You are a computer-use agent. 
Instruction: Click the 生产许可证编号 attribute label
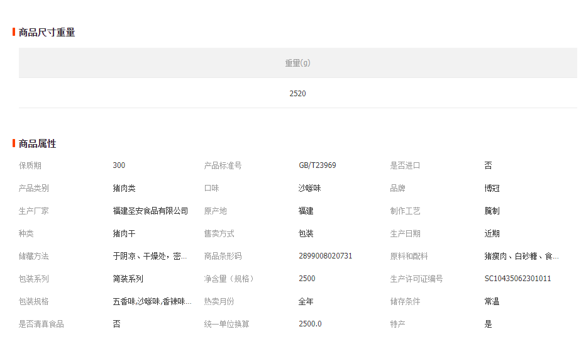tap(416, 279)
